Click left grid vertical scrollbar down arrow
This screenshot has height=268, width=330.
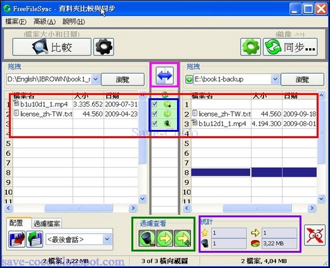click(x=143, y=199)
